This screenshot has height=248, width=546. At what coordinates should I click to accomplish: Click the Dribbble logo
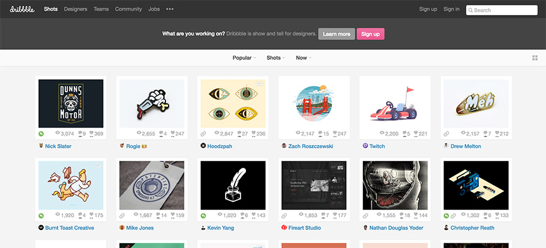[22, 9]
